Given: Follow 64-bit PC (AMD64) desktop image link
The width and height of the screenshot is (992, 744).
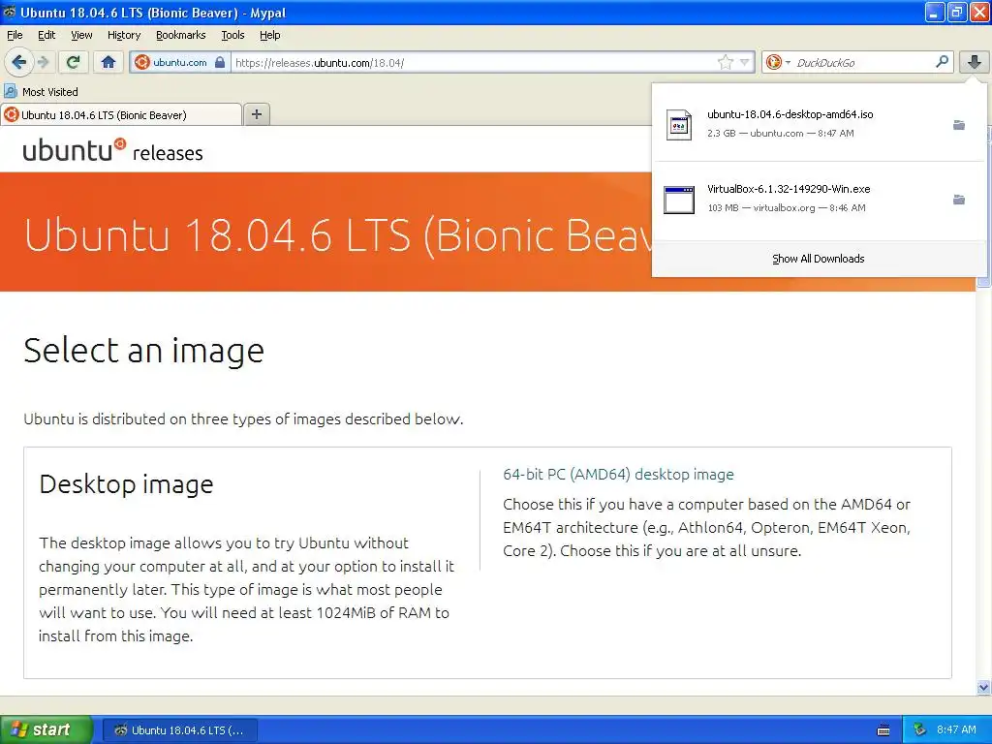Looking at the screenshot, I should point(618,474).
